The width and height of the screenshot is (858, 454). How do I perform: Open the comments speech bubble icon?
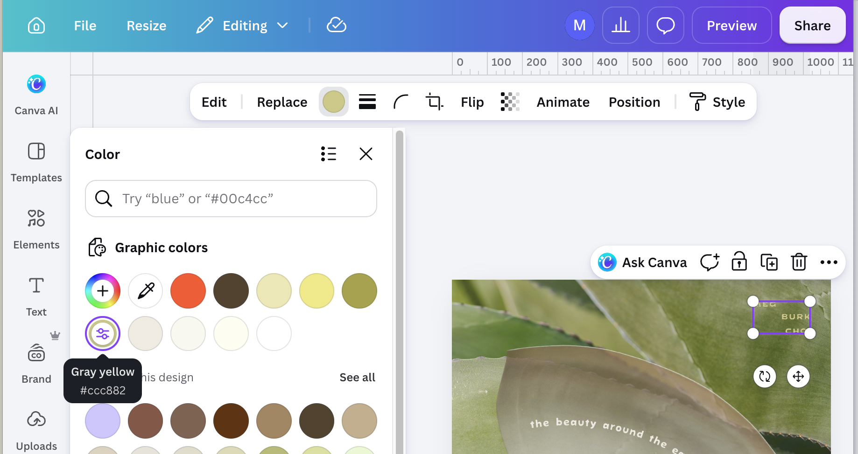tap(666, 25)
